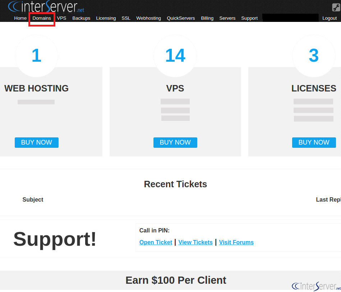
Task: Click Servers in the navigation bar
Action: (227, 18)
